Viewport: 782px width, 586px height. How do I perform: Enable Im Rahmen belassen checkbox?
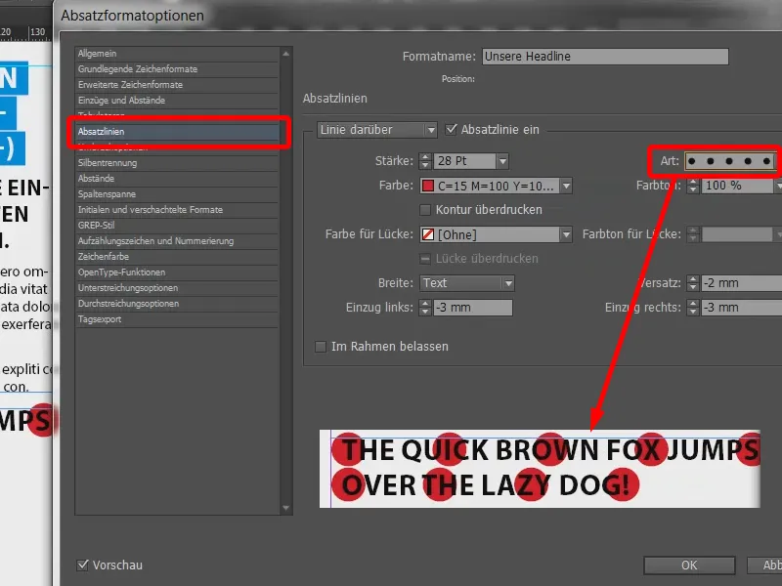point(321,347)
